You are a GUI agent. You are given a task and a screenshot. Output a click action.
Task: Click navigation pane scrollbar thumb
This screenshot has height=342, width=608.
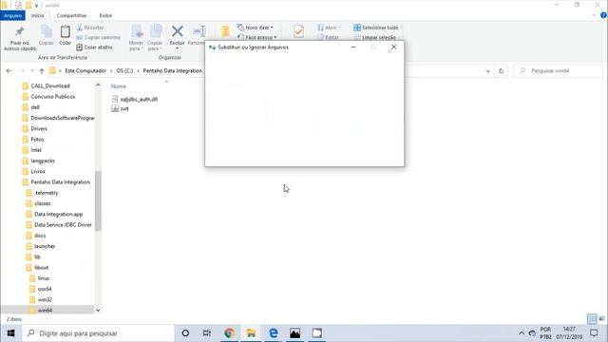[98, 200]
